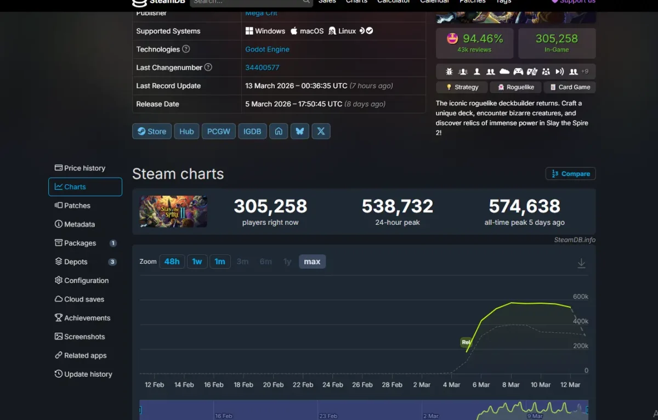Open the Calendar menu item
The height and width of the screenshot is (420, 658).
click(x=434, y=2)
